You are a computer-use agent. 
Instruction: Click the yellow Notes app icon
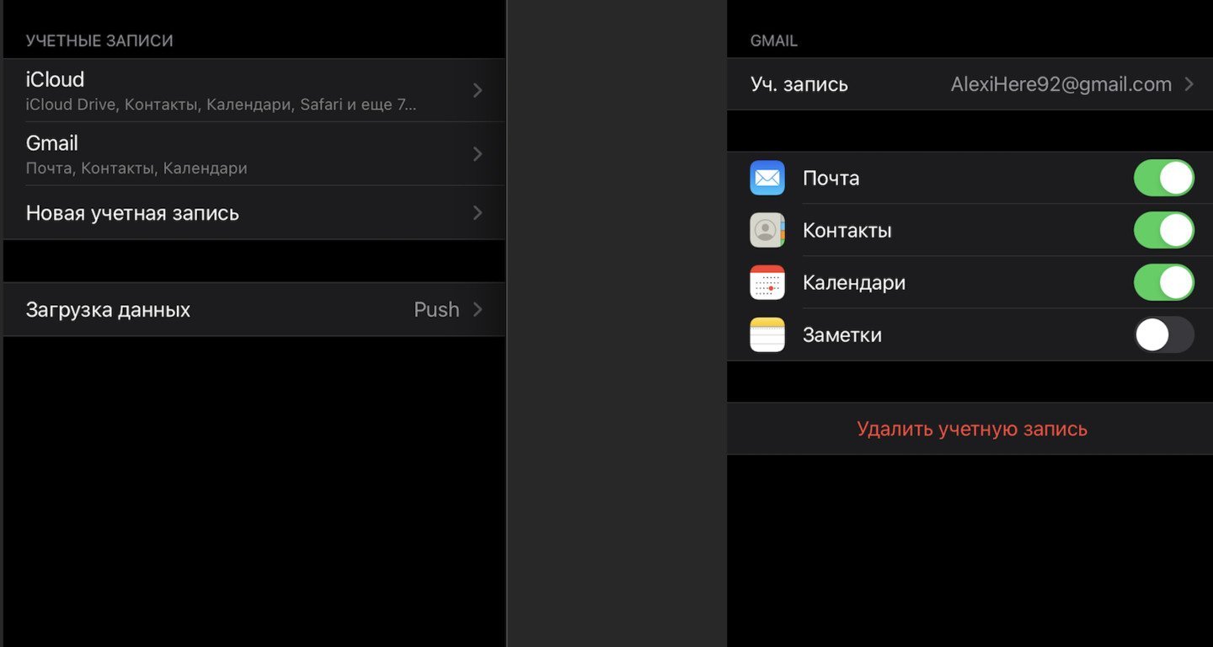tap(767, 334)
